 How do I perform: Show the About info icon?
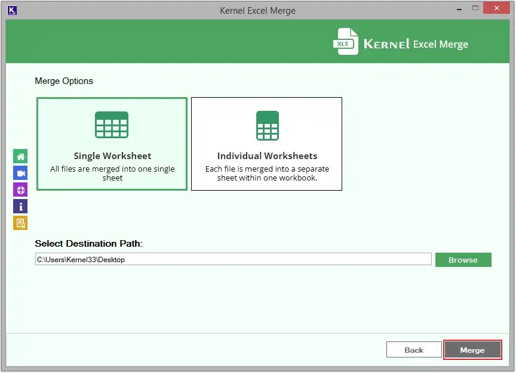point(20,207)
